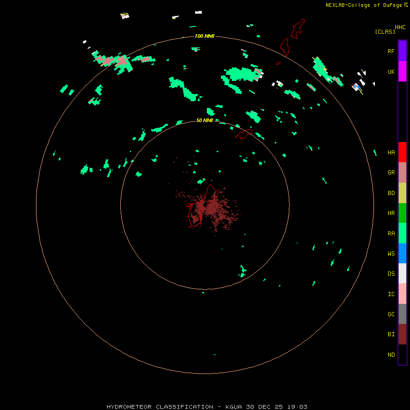
Task: Click the Hydrometeor Classification title caption
Action: pos(207,407)
